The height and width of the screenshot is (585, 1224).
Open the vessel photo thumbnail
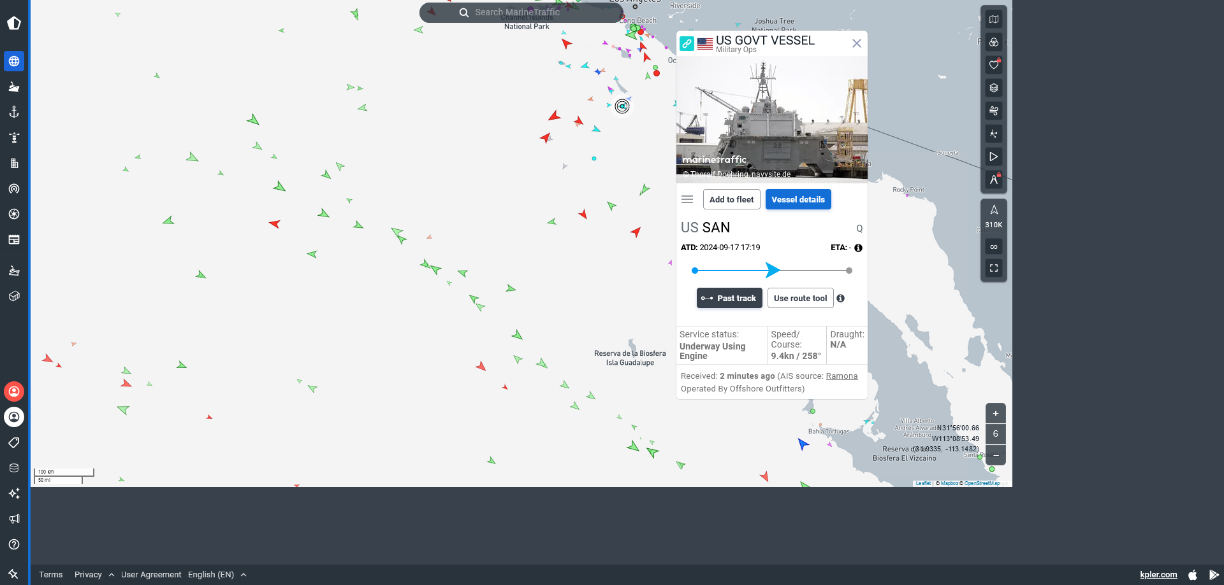pyautogui.click(x=772, y=120)
